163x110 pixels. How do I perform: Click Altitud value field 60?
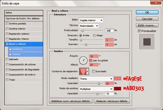click(x=94, y=65)
